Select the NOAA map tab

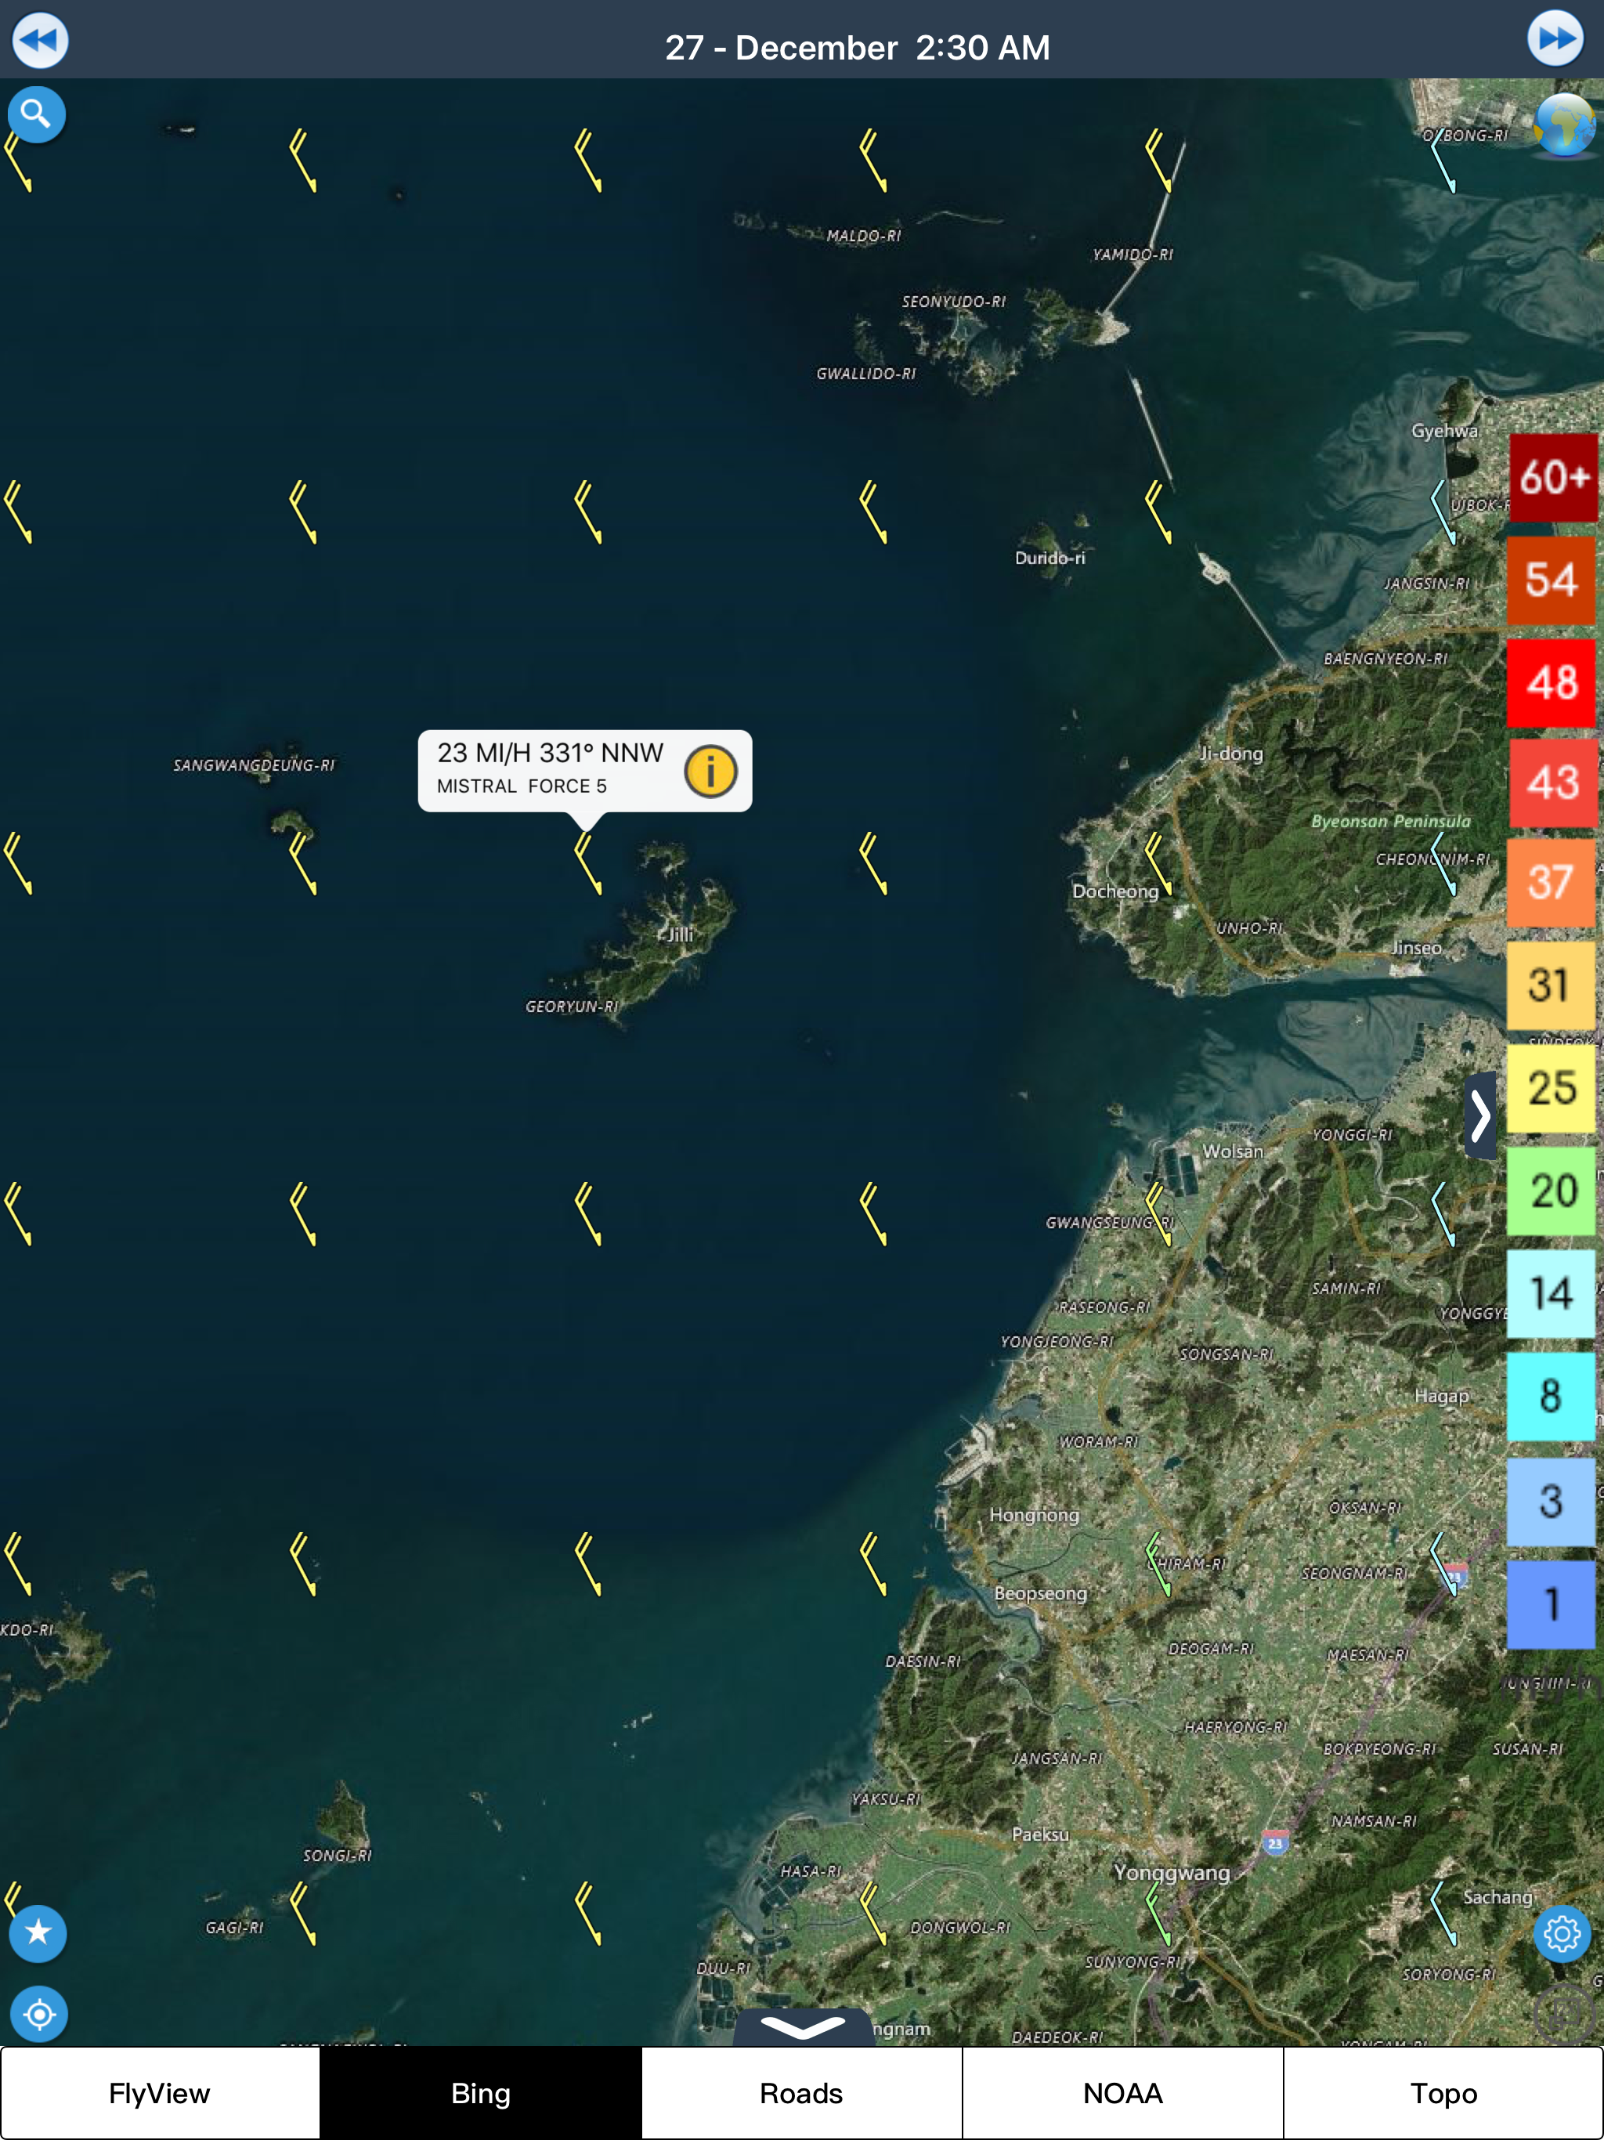coord(1122,2092)
